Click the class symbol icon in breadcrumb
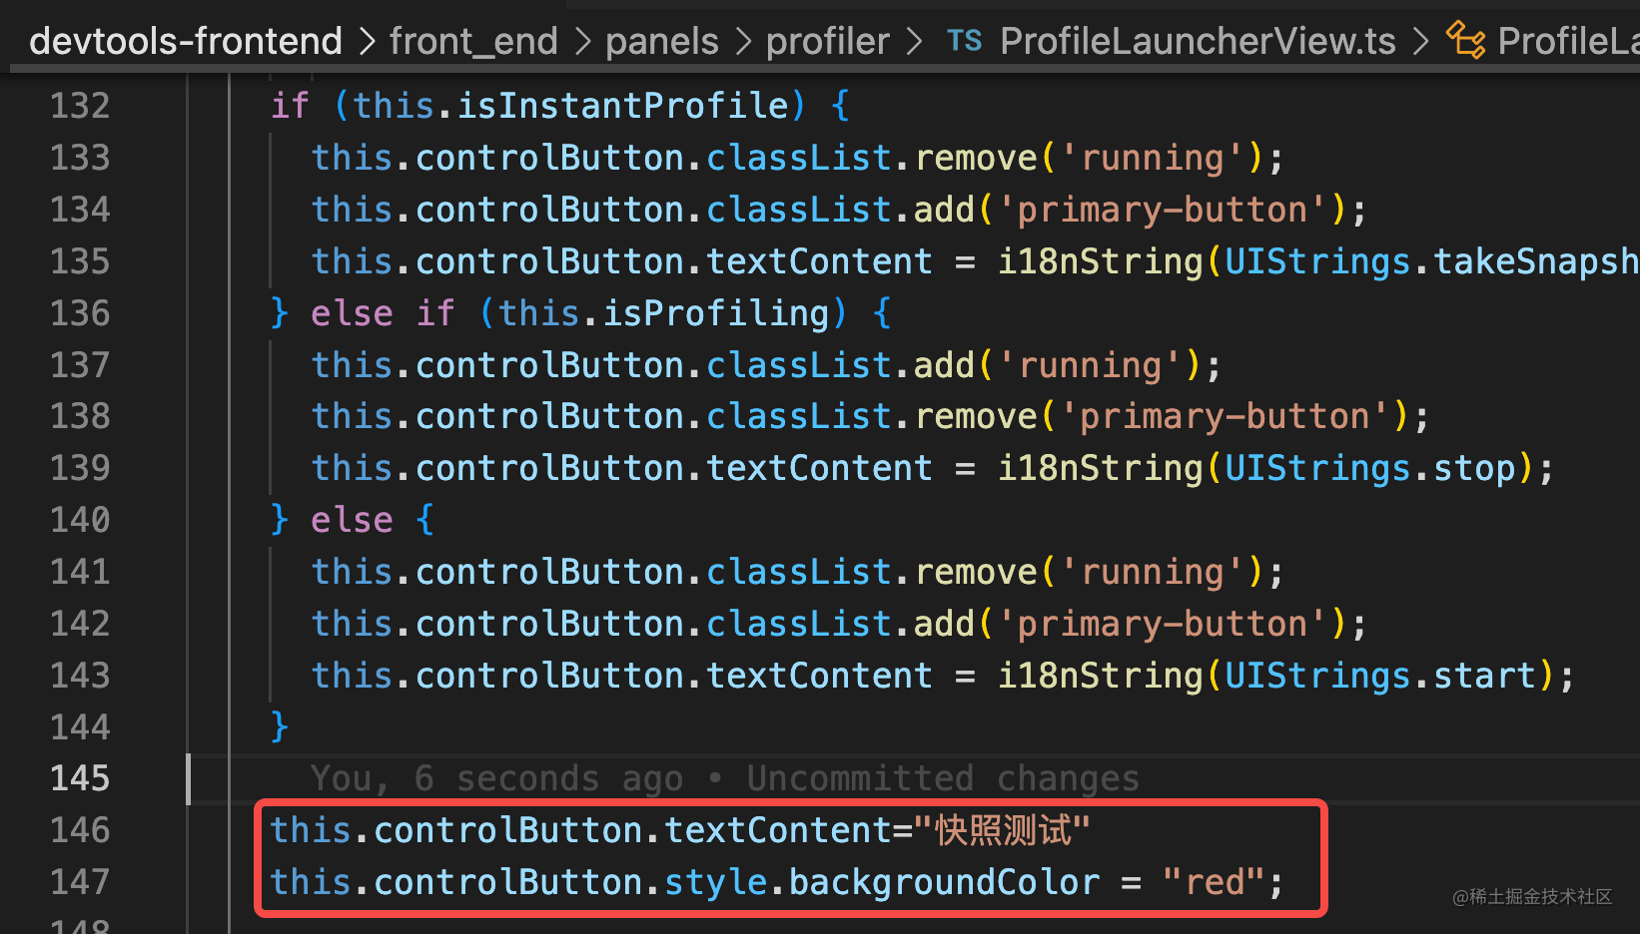1640x934 pixels. [x=1465, y=40]
